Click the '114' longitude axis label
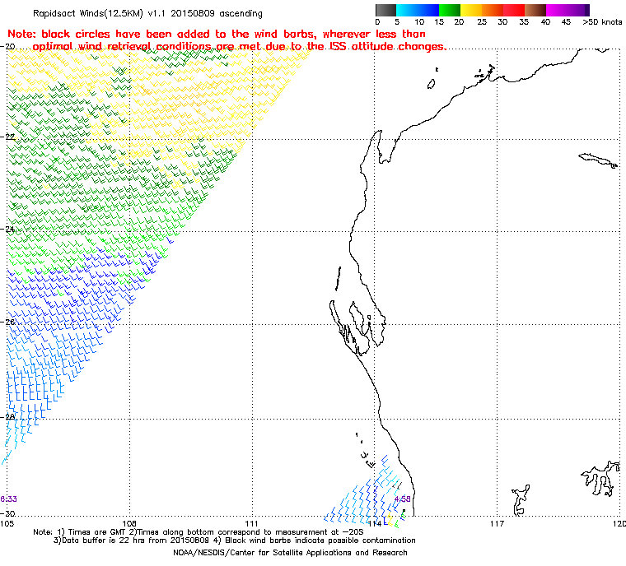 pyautogui.click(x=375, y=523)
